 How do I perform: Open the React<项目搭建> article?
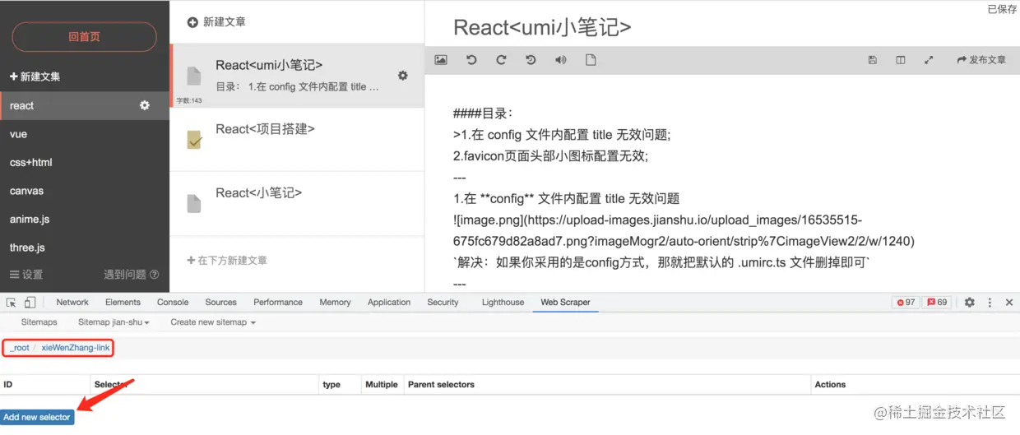[x=297, y=140]
